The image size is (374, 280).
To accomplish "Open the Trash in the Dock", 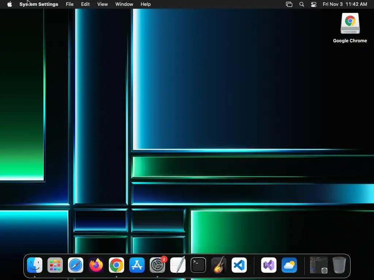I will (x=339, y=265).
